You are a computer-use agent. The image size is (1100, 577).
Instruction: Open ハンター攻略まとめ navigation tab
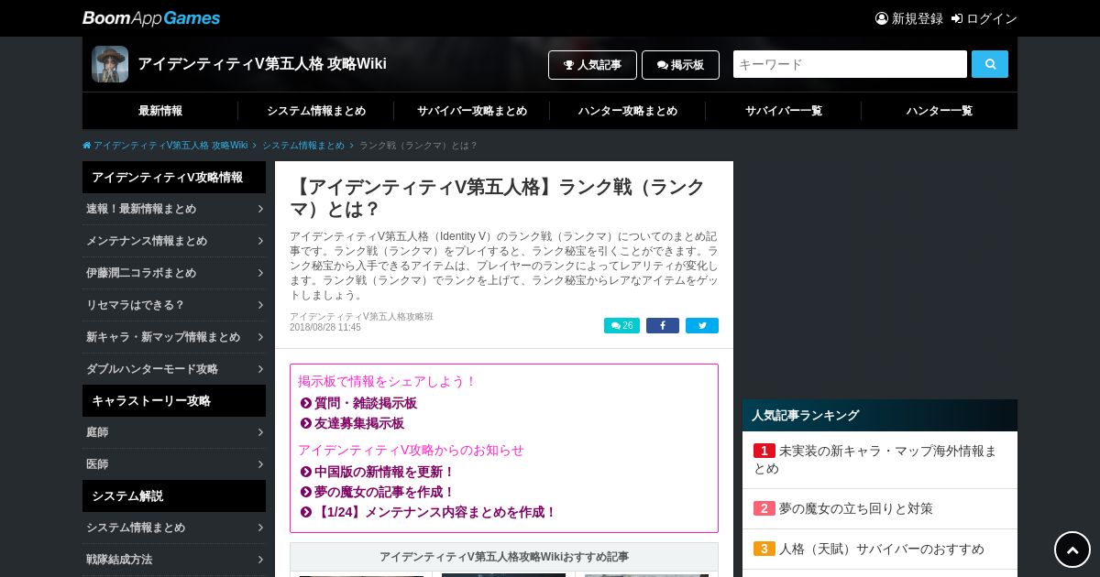click(628, 111)
